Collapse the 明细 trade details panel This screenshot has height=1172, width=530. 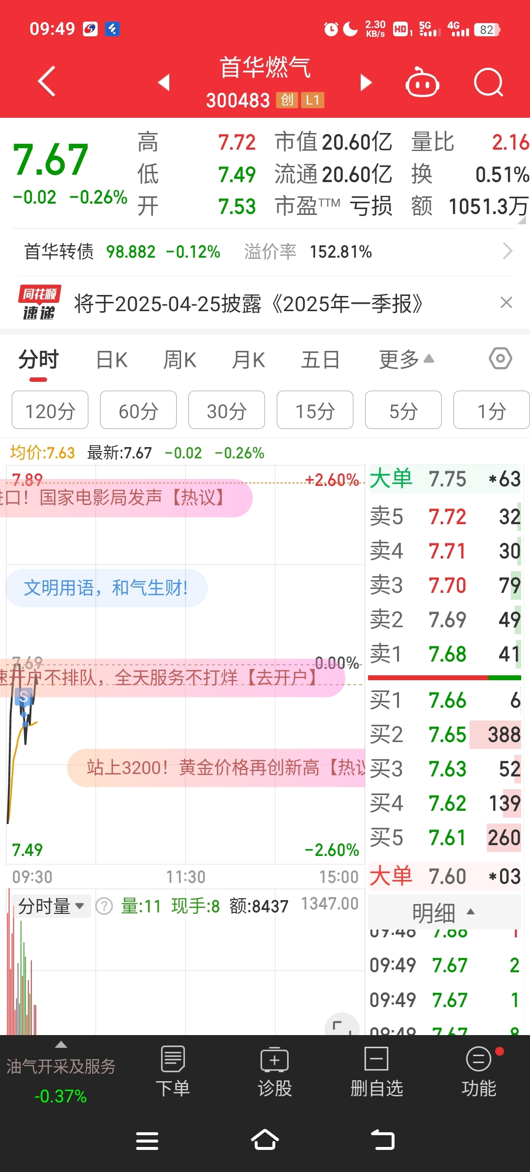pyautogui.click(x=444, y=913)
